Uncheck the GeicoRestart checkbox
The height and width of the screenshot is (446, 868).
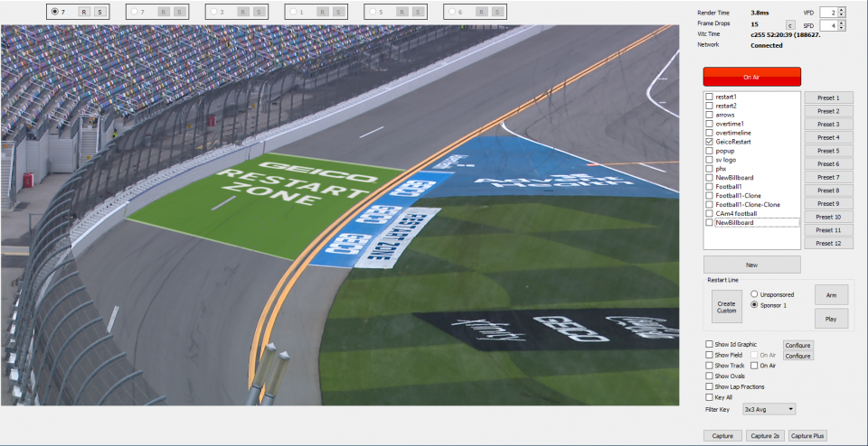(709, 142)
